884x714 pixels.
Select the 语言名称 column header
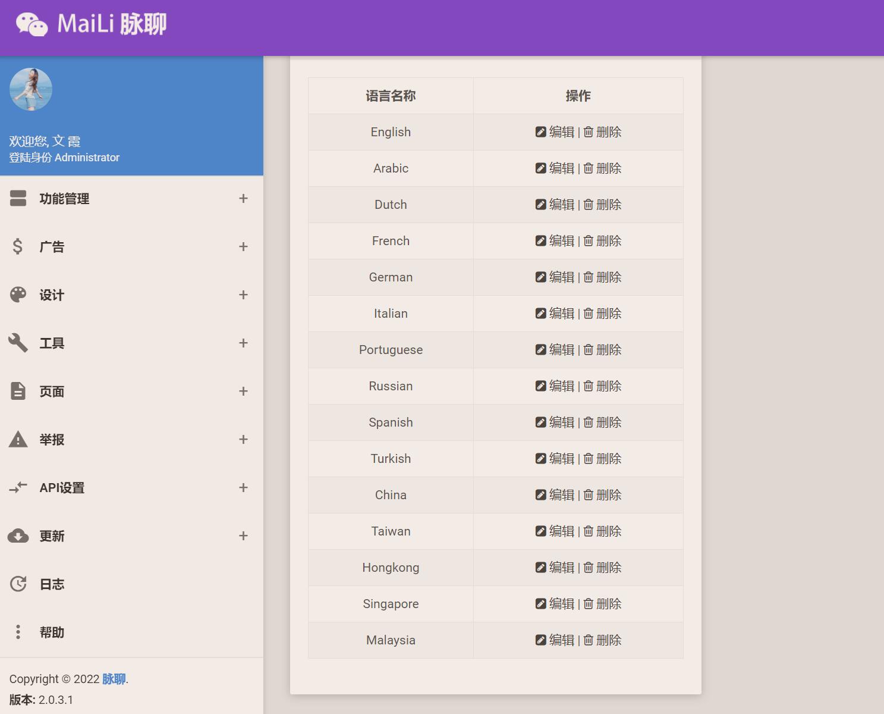pyautogui.click(x=391, y=96)
